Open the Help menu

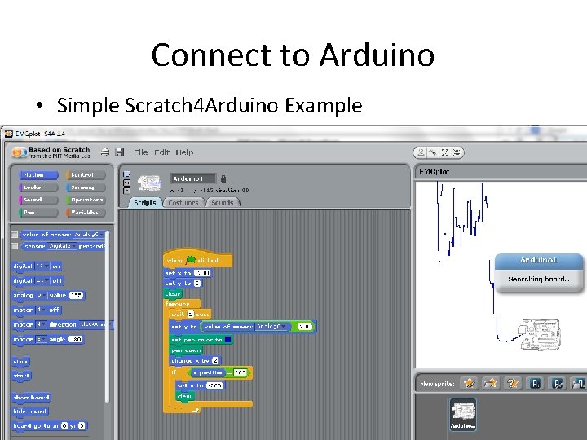184,152
